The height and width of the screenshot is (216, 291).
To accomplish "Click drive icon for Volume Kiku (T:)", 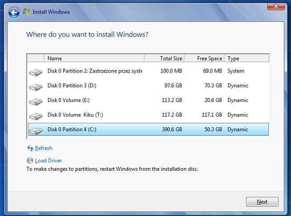I will pyautogui.click(x=36, y=116).
